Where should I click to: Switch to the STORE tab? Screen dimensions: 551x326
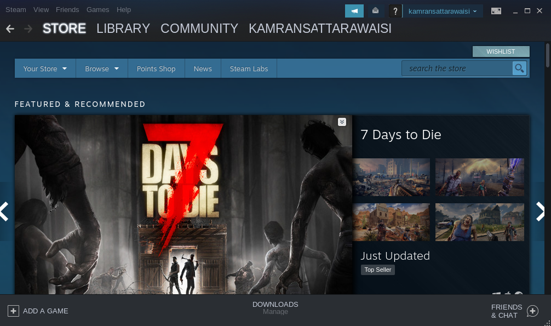click(64, 28)
